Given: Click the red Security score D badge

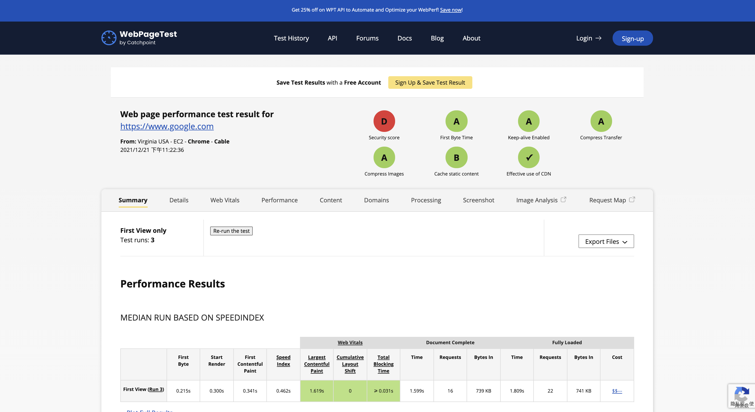Looking at the screenshot, I should 384,121.
